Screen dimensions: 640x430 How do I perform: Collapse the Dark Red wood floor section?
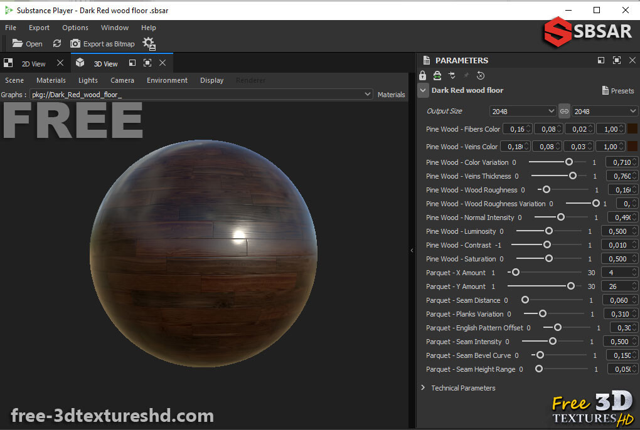click(x=422, y=90)
